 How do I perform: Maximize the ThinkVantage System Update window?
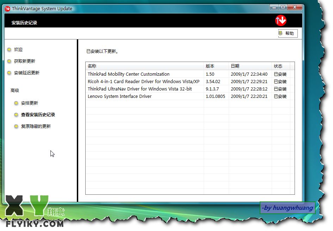(x=283, y=7)
